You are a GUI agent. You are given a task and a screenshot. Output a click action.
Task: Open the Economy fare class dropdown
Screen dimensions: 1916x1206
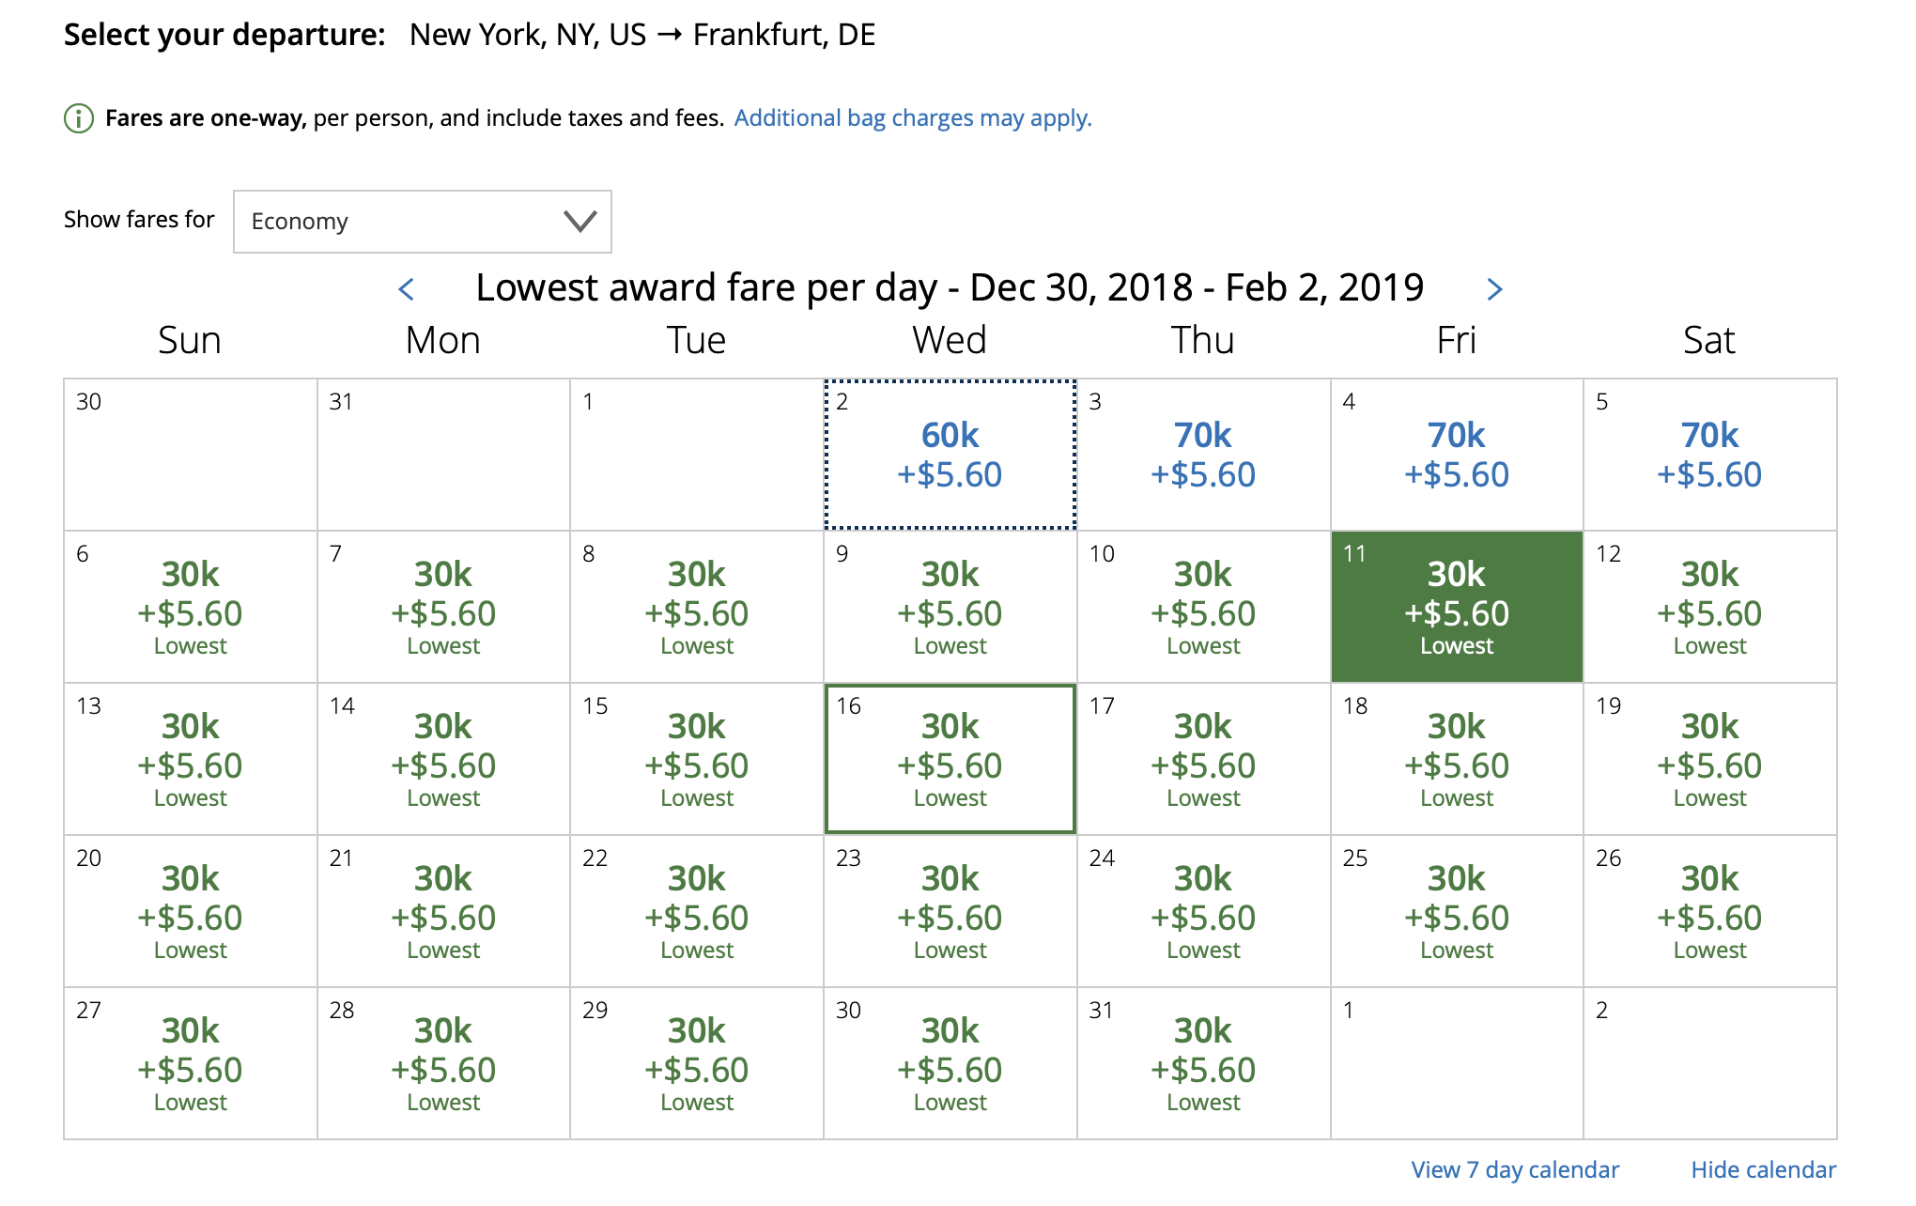[423, 222]
